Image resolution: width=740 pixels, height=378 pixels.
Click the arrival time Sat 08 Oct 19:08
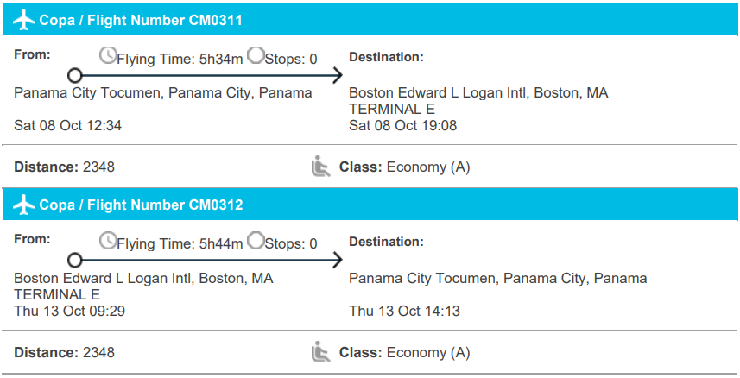[402, 126]
